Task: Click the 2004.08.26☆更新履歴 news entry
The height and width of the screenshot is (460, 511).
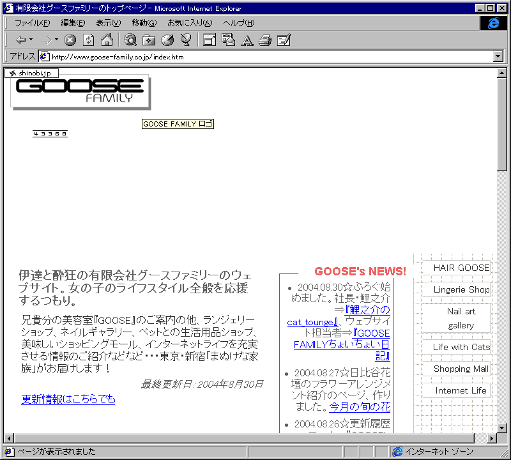Action: (x=342, y=424)
